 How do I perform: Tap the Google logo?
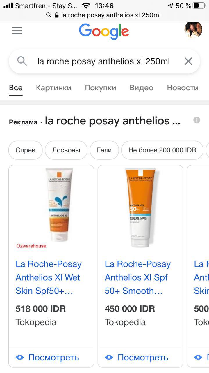[104, 31]
